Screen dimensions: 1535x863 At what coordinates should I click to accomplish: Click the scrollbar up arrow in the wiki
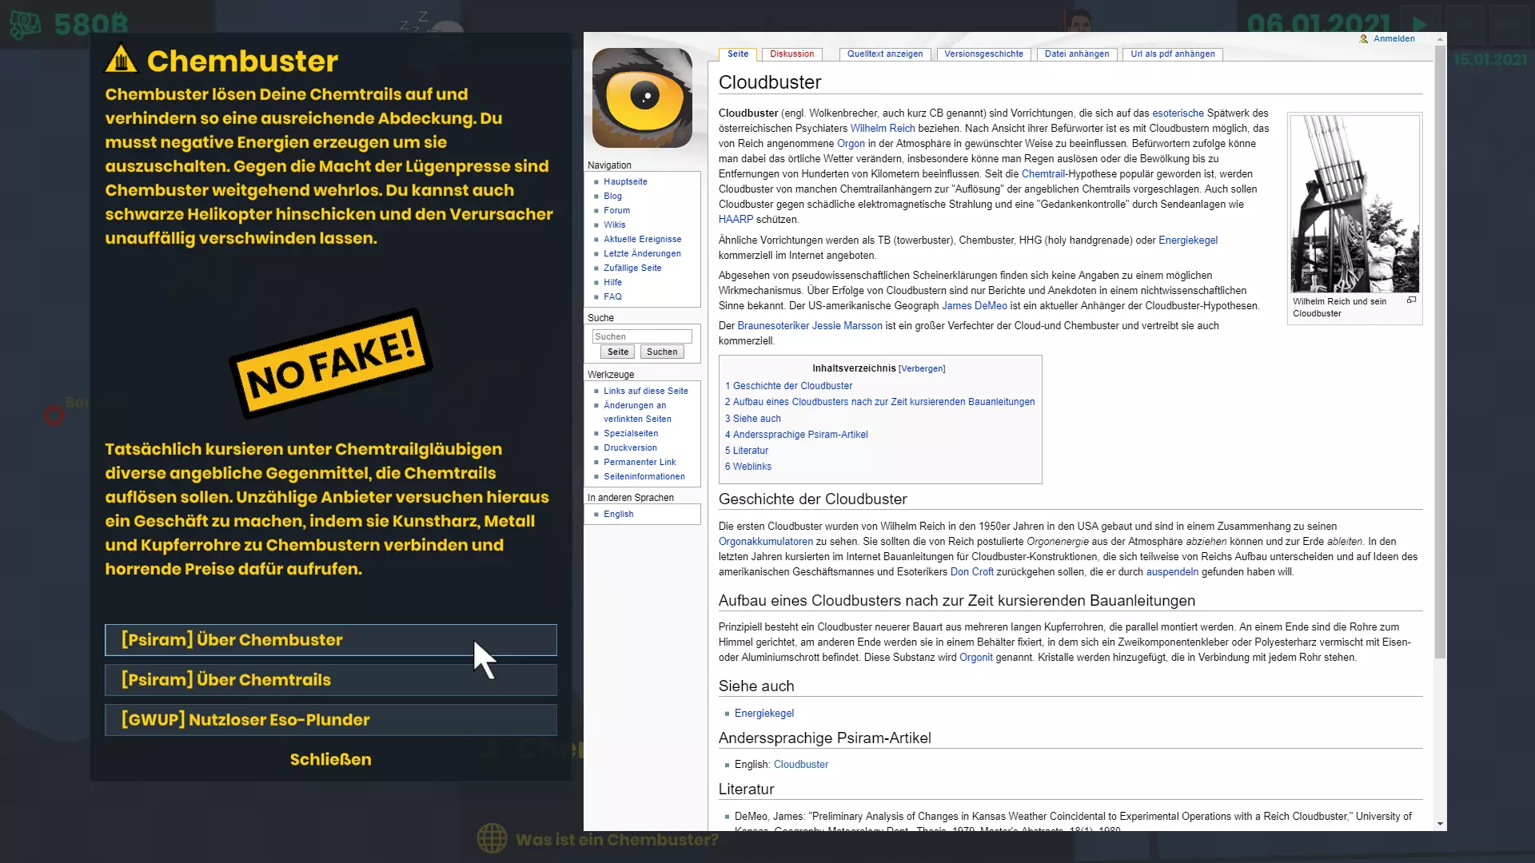click(x=1440, y=39)
